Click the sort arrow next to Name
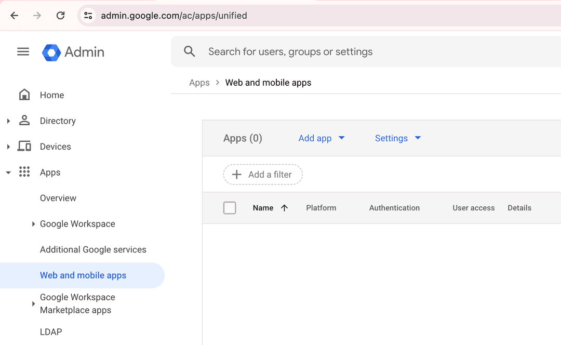The width and height of the screenshot is (561, 345). point(285,207)
